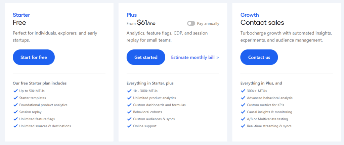Click the $61/mo price text
Screen dimensions: 344x145
[x=146, y=23]
